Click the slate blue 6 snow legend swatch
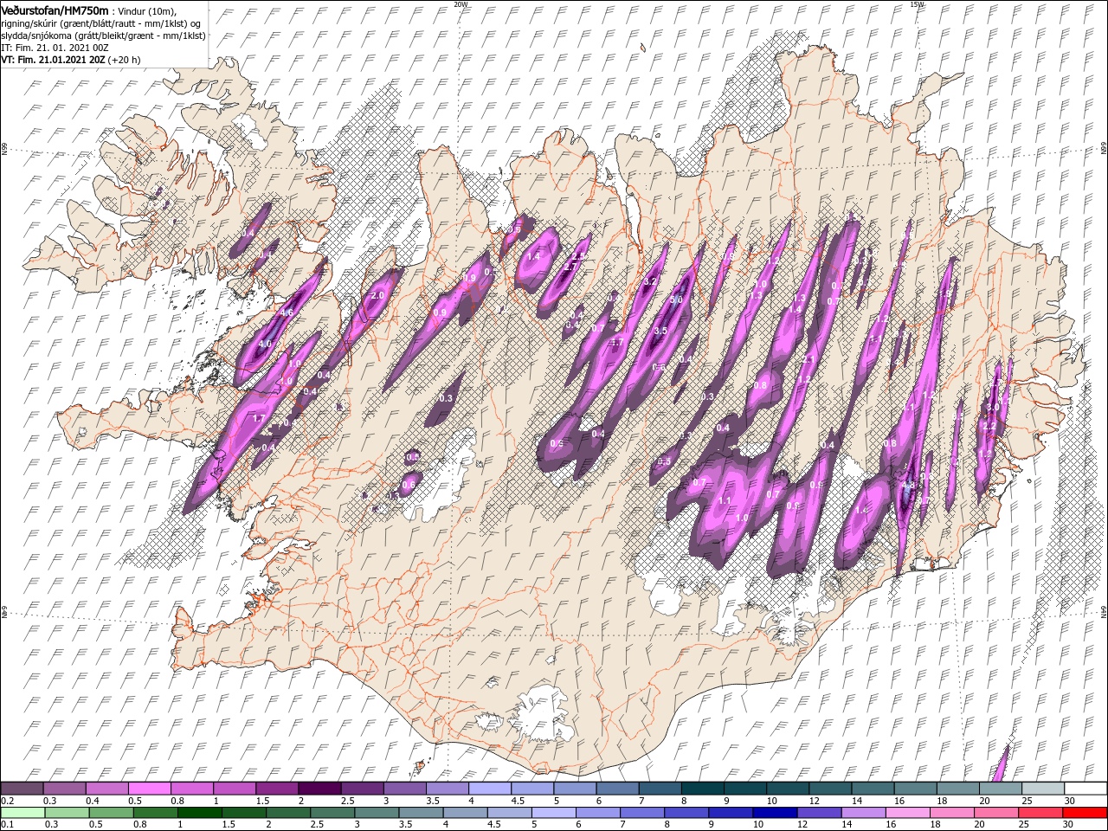 617,789
